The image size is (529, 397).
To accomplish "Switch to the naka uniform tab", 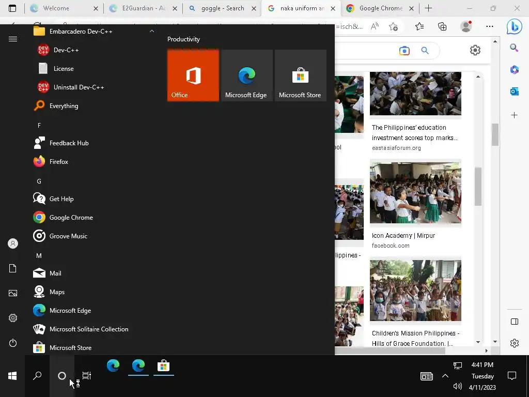I will (x=302, y=8).
